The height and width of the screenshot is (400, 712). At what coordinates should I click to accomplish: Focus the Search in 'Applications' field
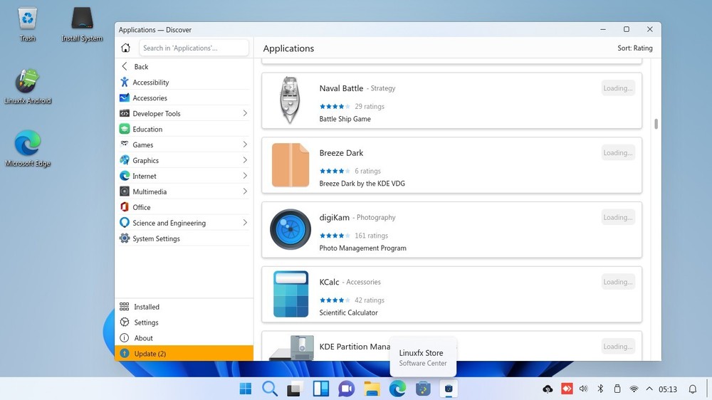click(194, 48)
